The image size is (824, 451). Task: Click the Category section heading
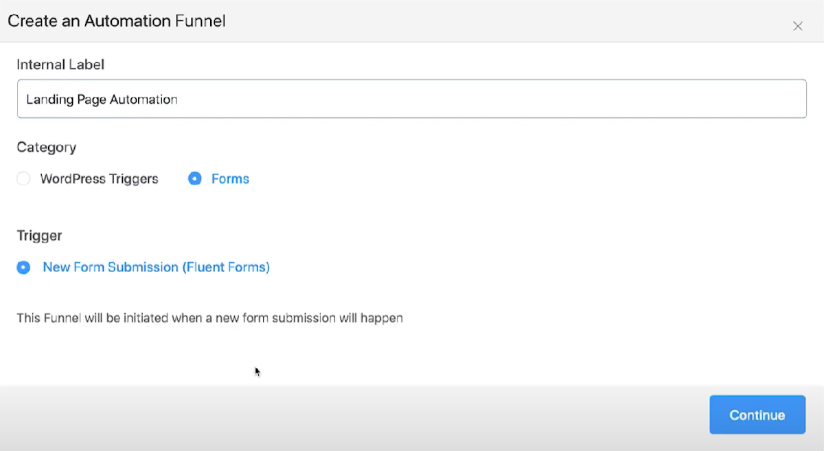coord(46,147)
